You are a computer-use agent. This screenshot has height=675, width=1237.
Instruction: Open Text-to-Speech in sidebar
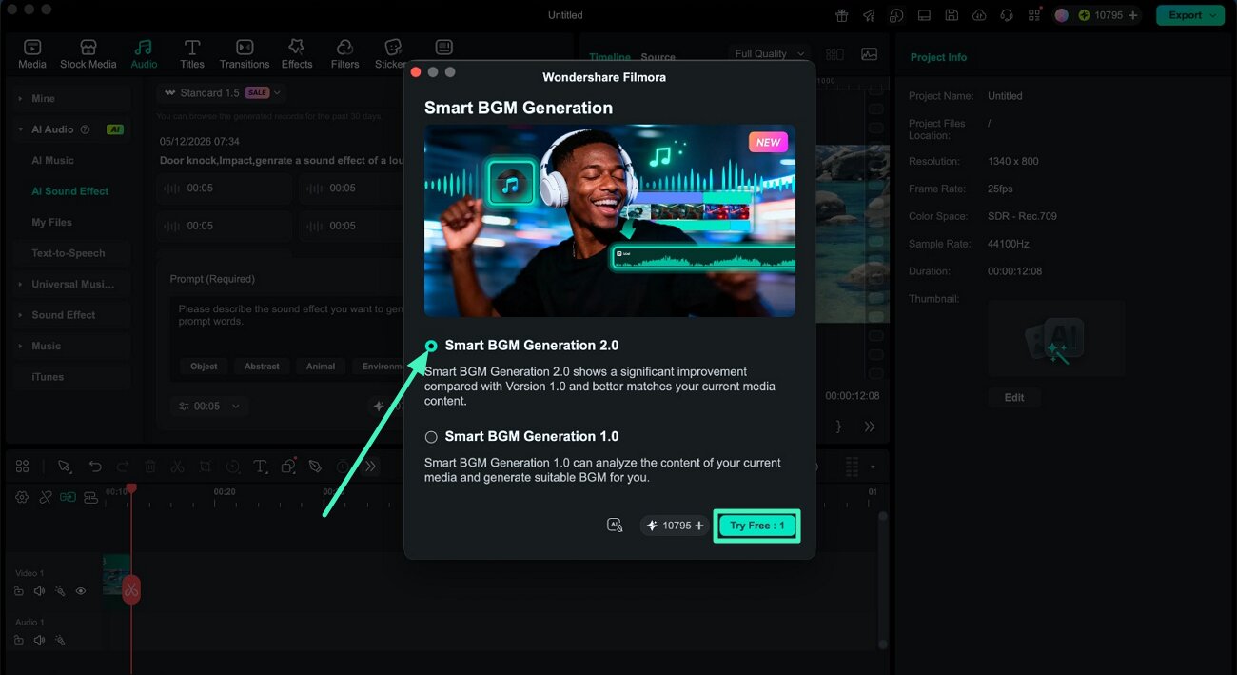[x=69, y=253]
